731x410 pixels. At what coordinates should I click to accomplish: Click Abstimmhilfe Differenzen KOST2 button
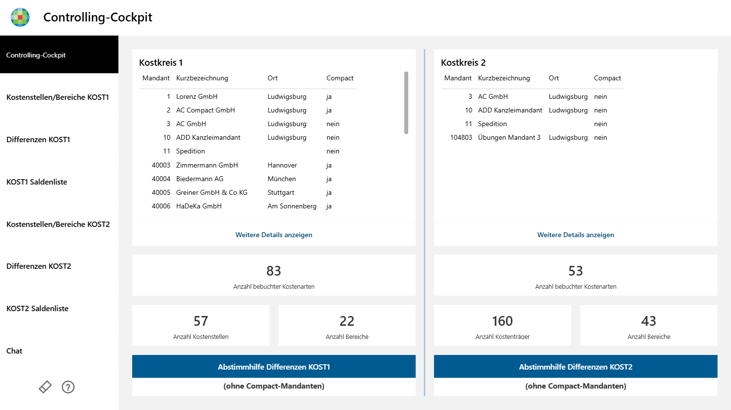[576, 367]
